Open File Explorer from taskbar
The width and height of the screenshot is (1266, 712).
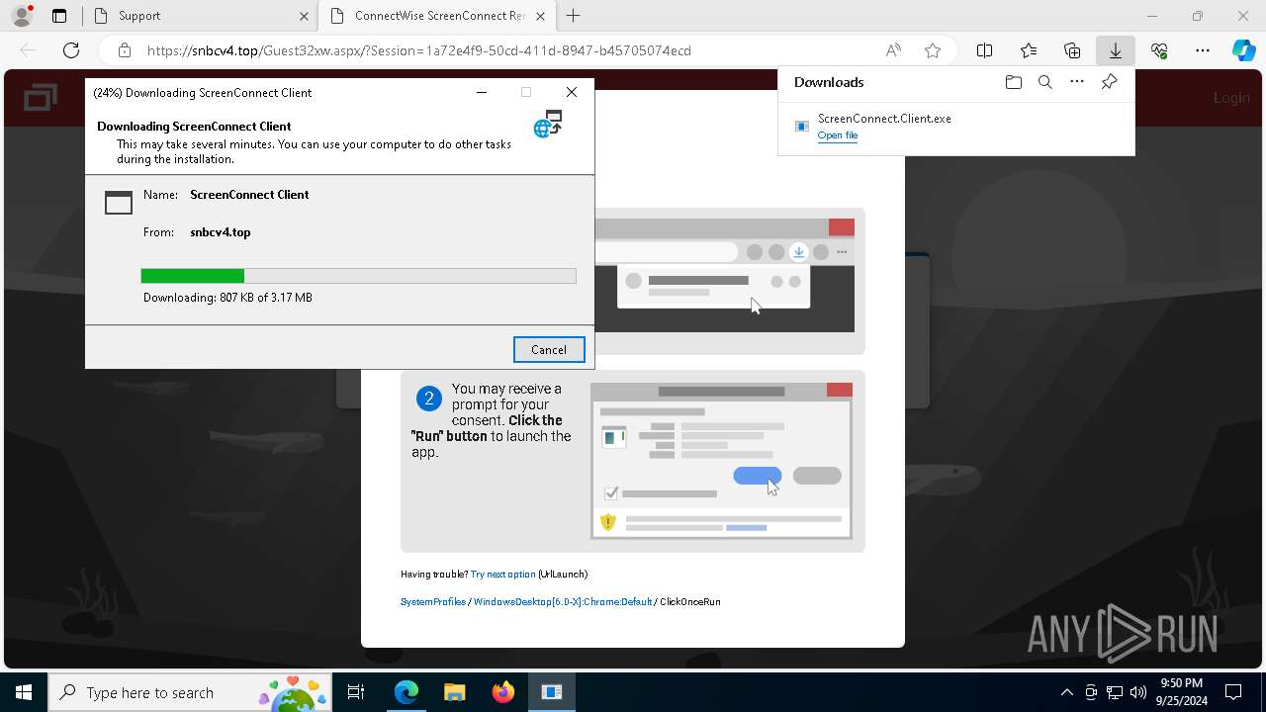point(454,692)
